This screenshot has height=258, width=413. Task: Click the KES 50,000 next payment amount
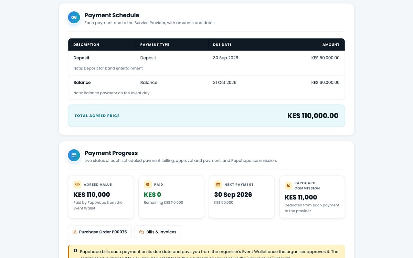click(224, 203)
